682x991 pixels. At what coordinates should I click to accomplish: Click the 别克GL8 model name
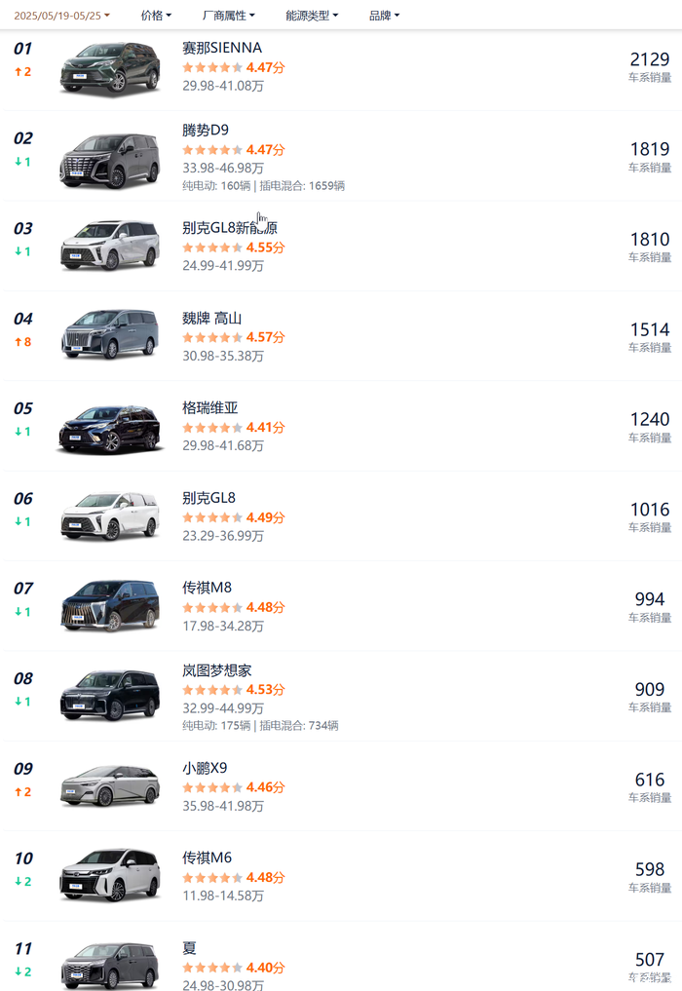(x=208, y=498)
